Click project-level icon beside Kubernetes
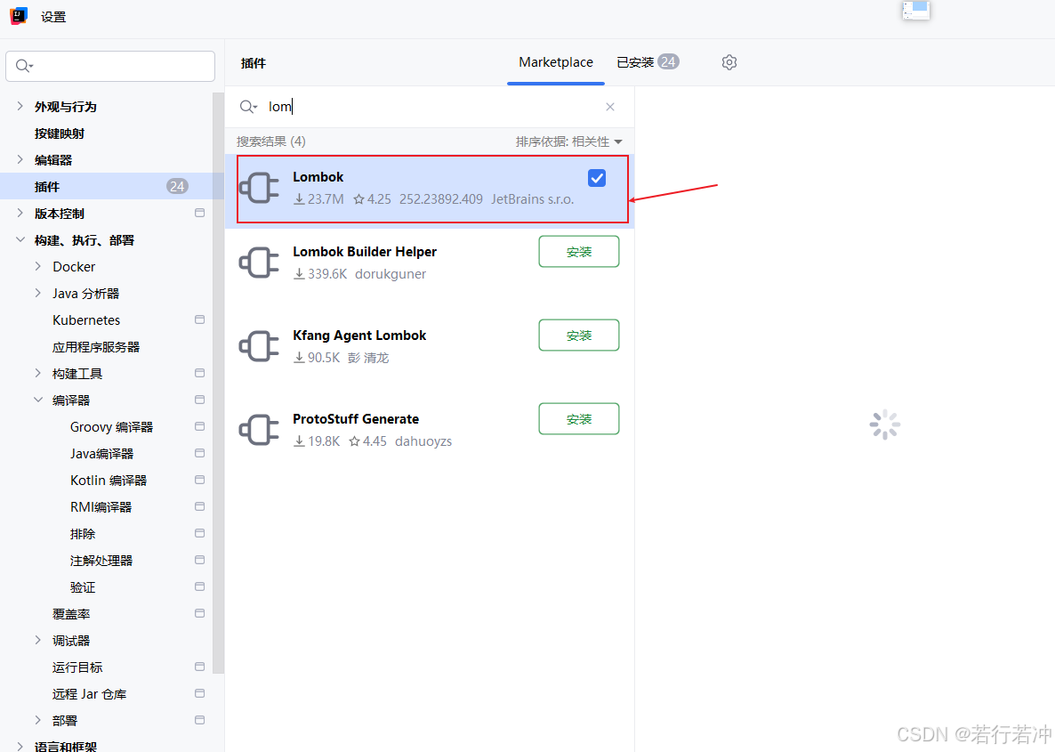The width and height of the screenshot is (1055, 752). point(200,319)
